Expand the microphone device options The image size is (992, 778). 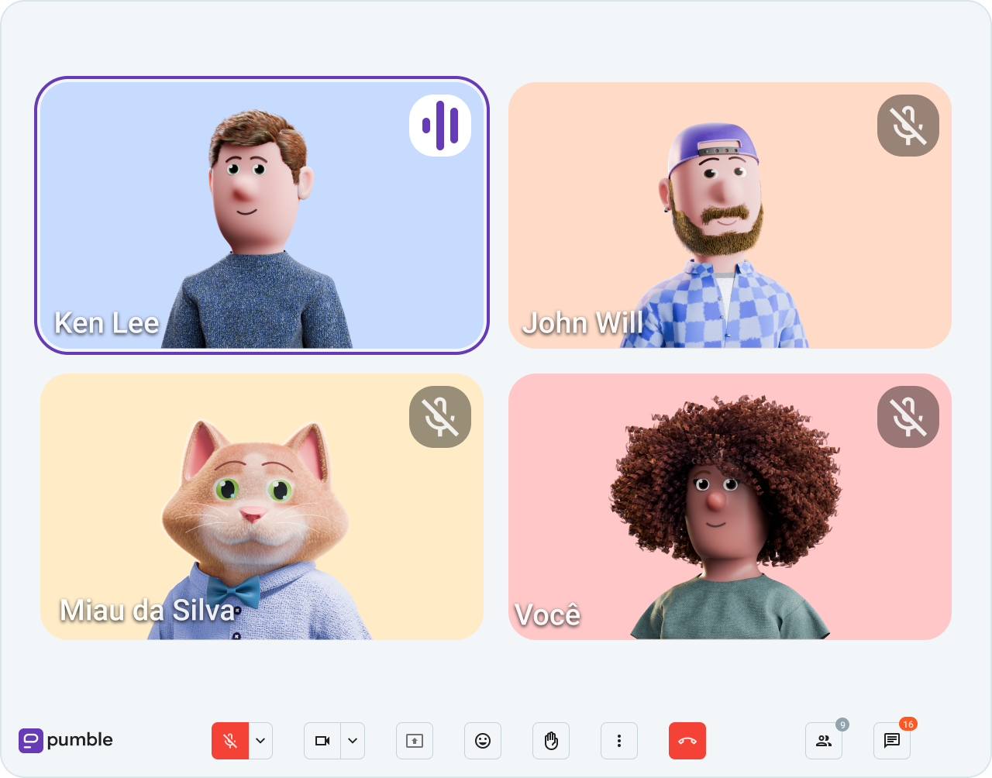[260, 741]
